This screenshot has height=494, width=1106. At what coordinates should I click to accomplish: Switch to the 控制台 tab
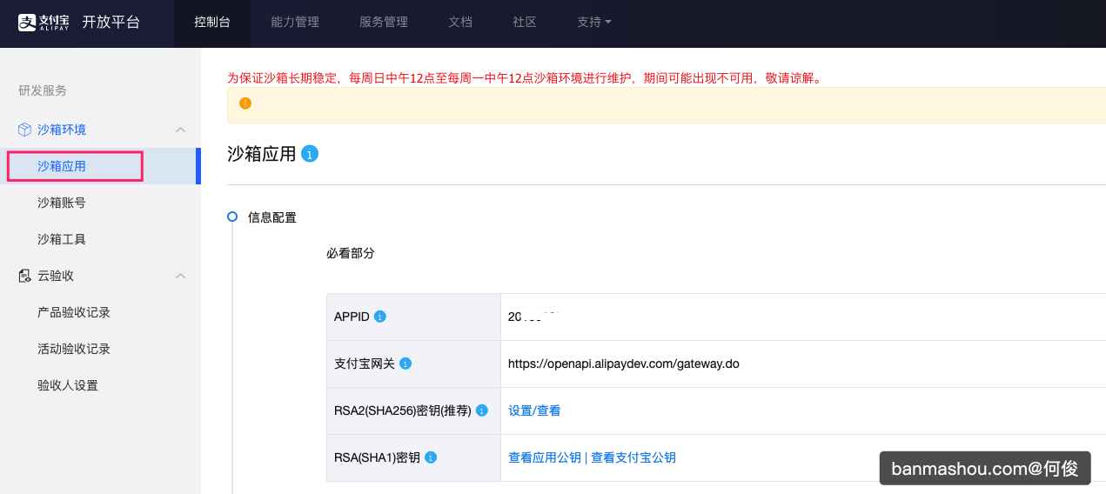click(x=212, y=23)
